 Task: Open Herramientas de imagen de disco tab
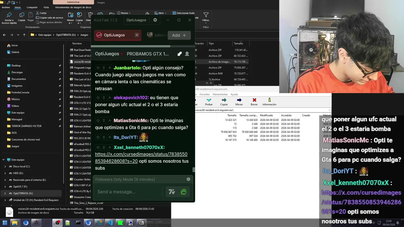coord(73,7)
